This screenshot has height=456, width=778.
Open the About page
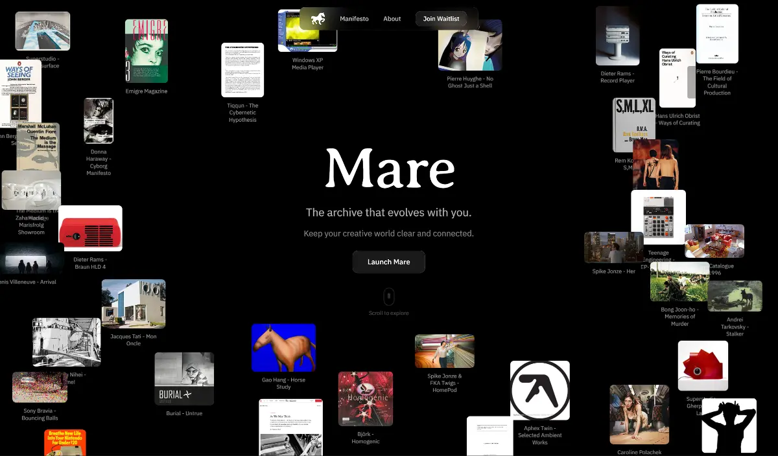392,18
